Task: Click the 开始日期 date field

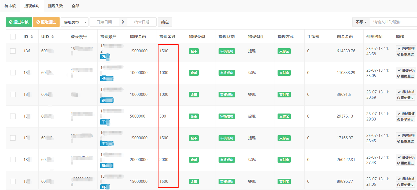Action: (104, 22)
